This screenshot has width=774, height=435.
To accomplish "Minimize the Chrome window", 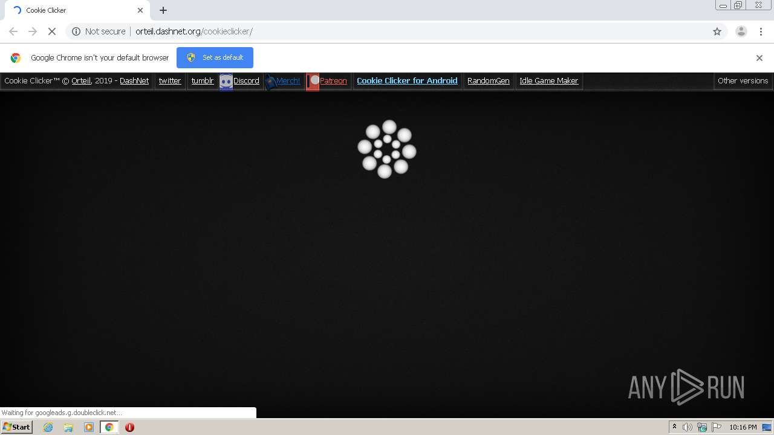I will [x=723, y=5].
